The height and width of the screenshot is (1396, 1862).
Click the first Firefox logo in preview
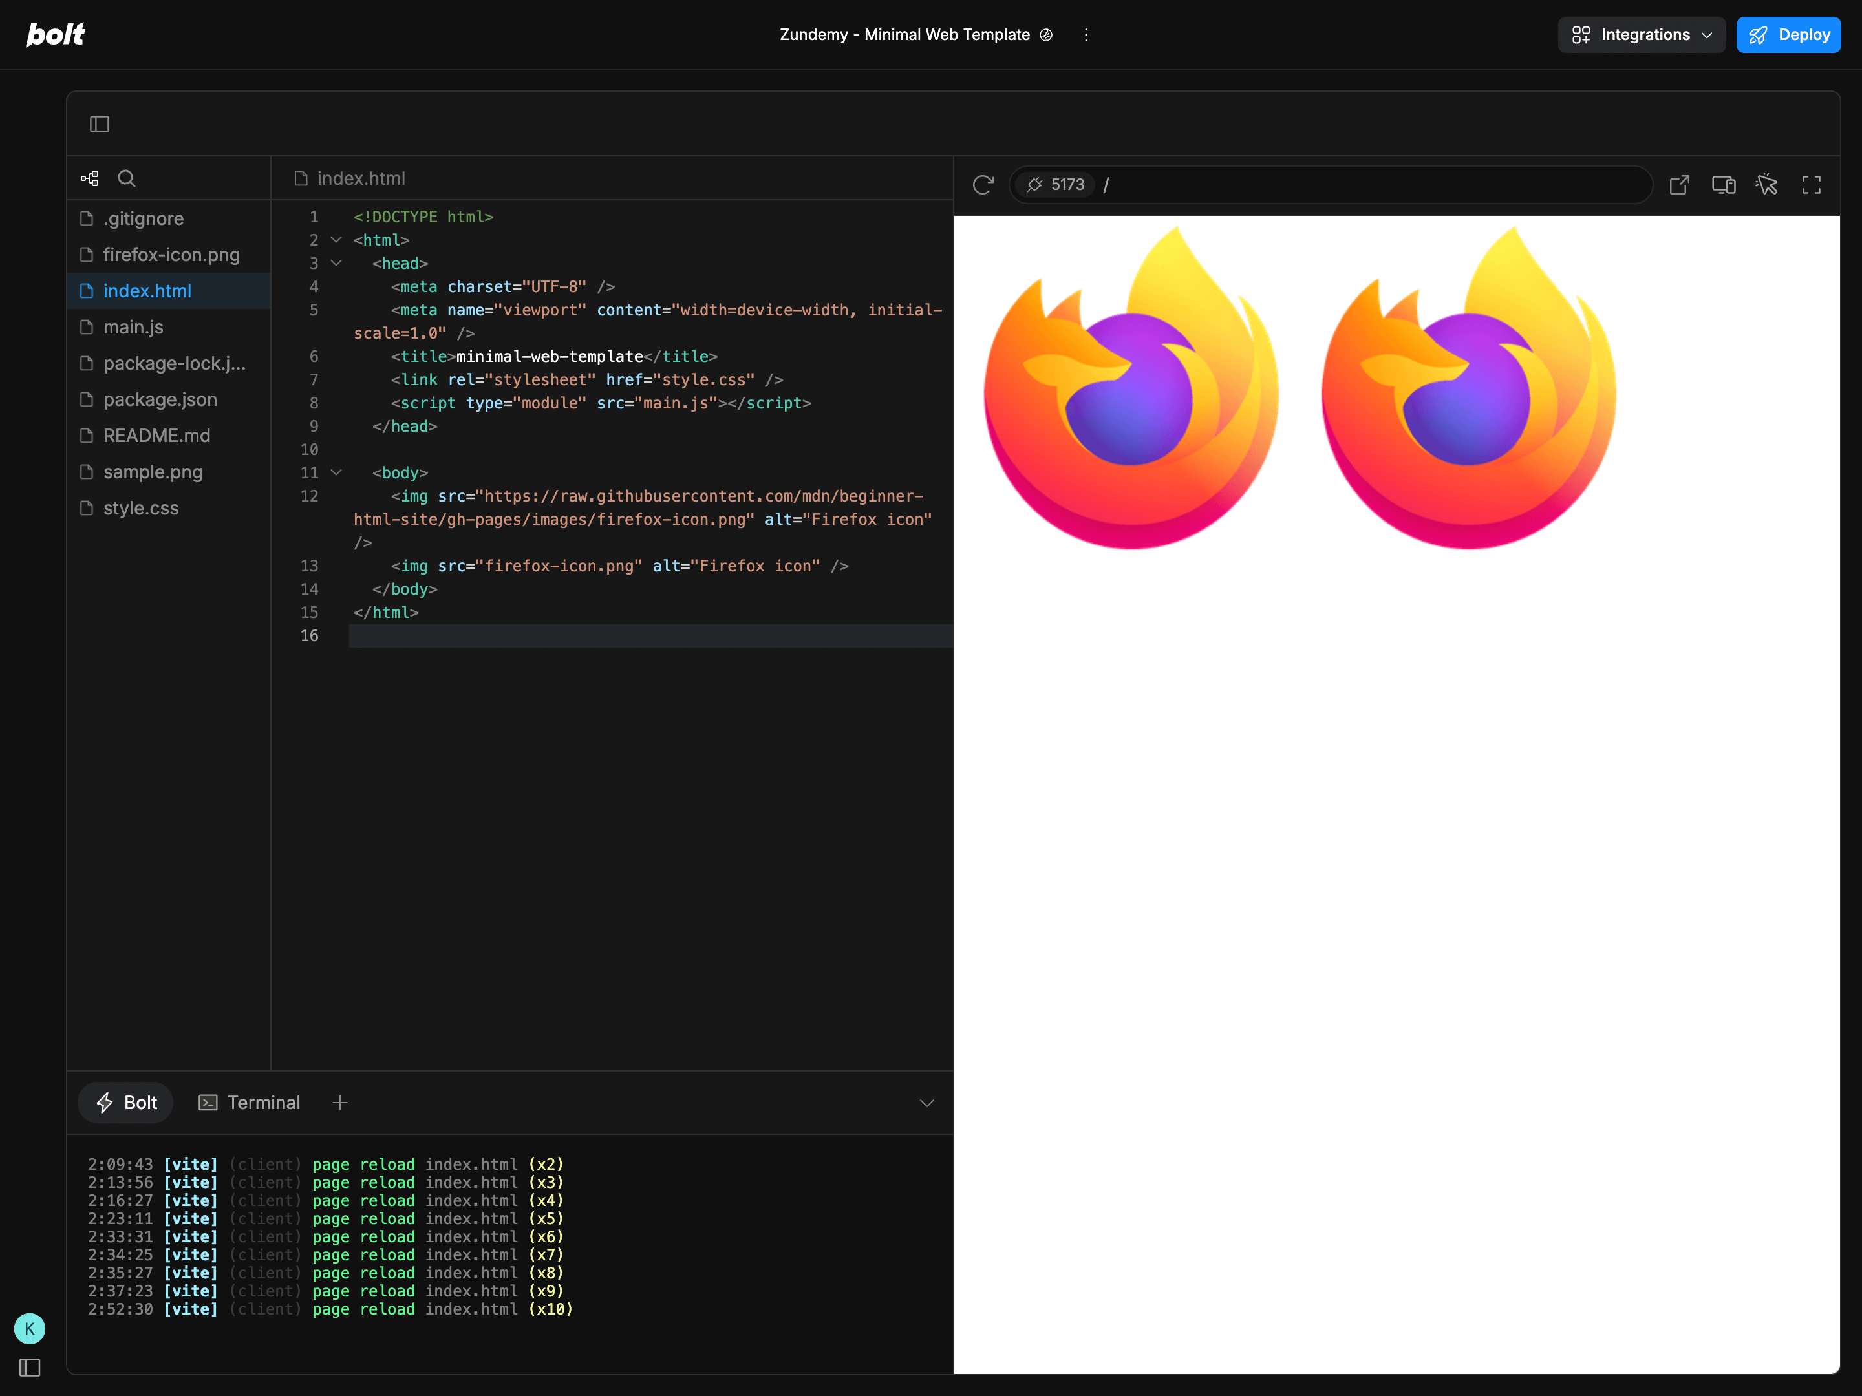(x=1131, y=388)
